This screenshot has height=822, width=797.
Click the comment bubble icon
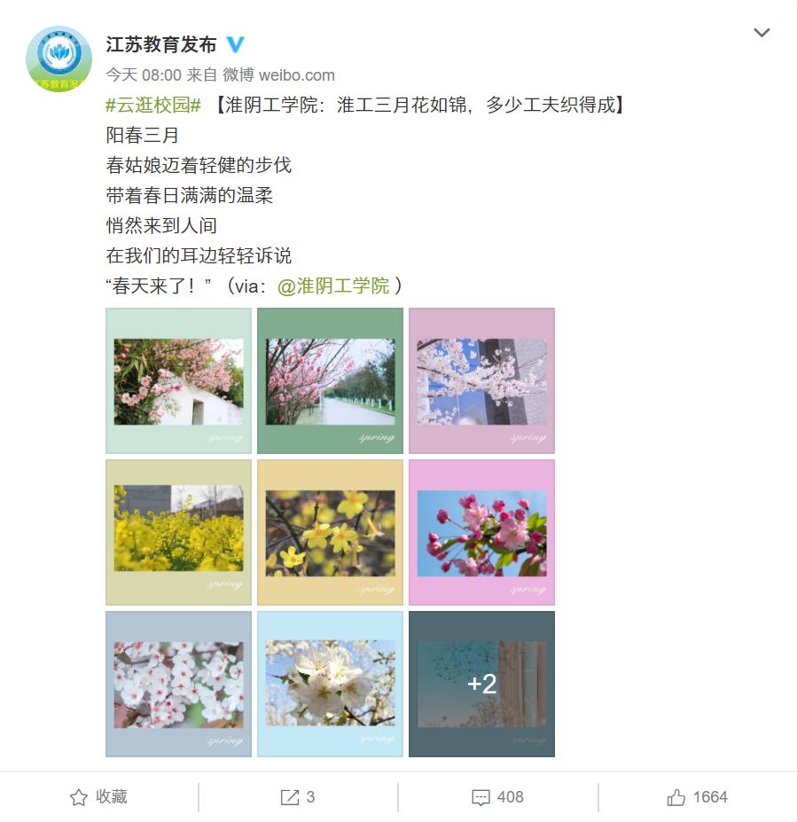tap(481, 797)
